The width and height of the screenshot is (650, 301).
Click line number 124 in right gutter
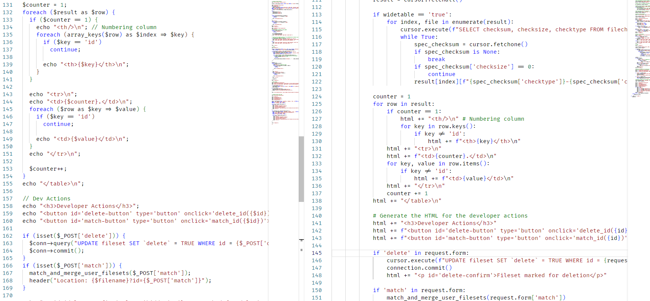pos(317,96)
